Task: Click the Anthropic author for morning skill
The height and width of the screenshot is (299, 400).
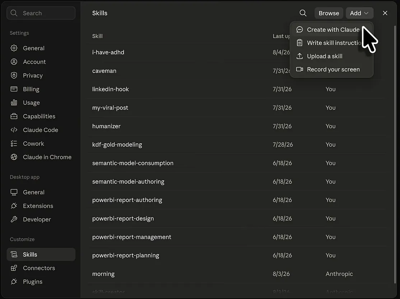Action: pos(339,274)
